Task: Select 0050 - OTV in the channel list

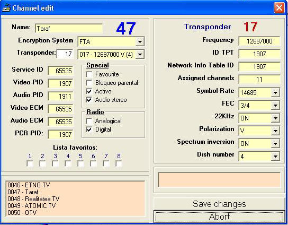Action: pos(22,213)
